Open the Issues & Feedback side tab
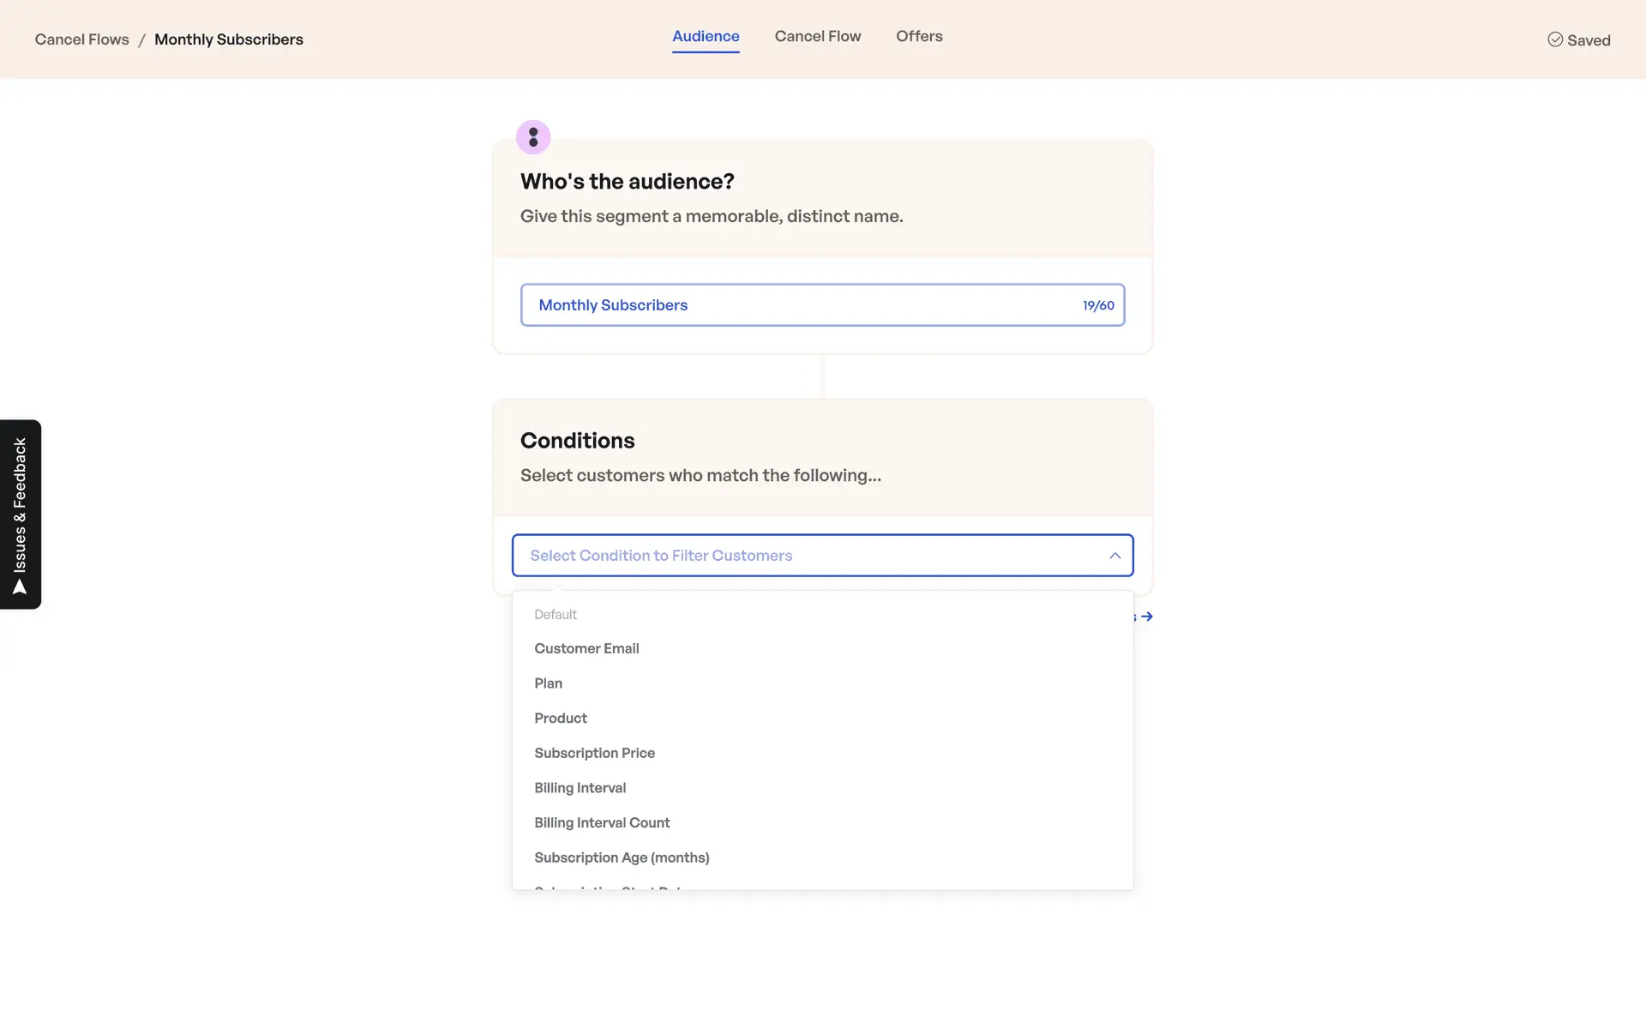Screen dimensions: 1646x1029 click(x=21, y=514)
